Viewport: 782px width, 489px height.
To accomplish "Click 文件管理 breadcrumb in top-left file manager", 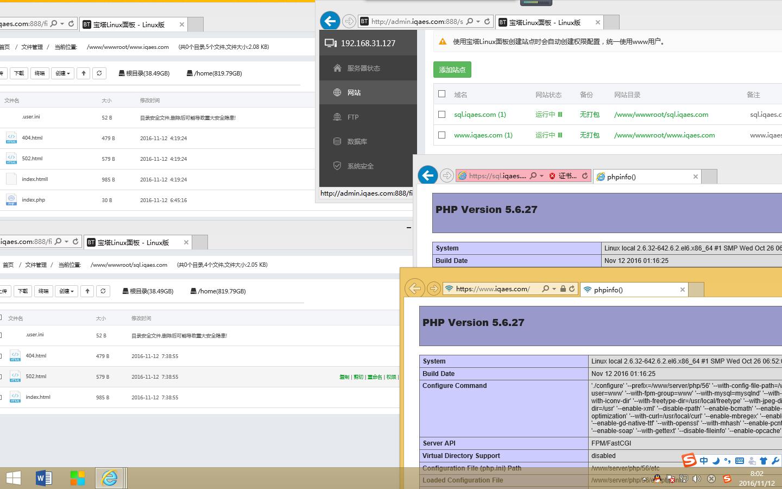I will click(x=32, y=47).
